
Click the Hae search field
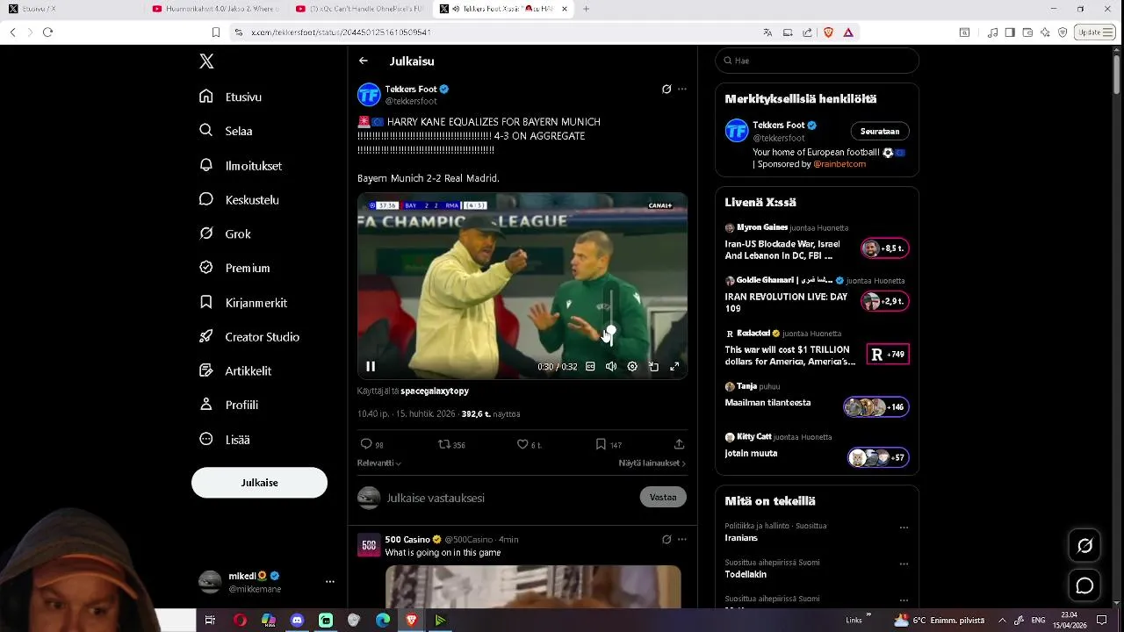click(x=817, y=61)
